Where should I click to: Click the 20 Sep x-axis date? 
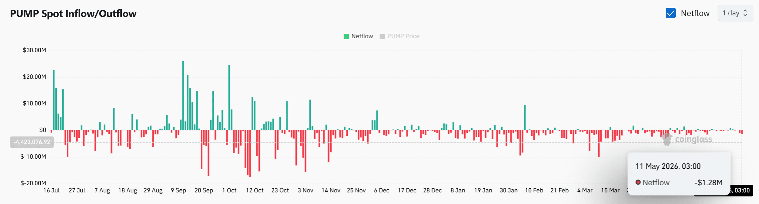(204, 190)
